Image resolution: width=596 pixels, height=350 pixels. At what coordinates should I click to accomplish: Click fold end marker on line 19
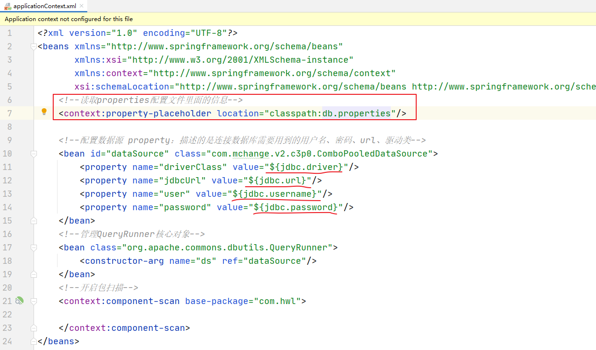coord(34,274)
